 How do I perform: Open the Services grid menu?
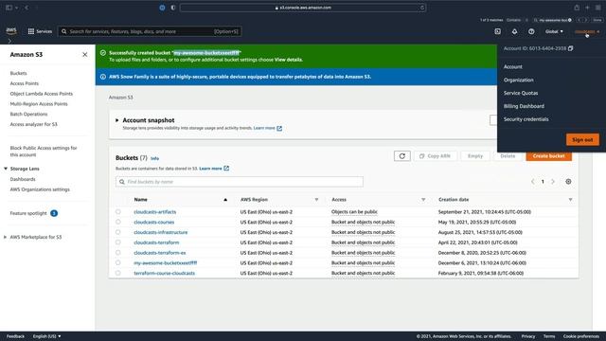(40, 31)
